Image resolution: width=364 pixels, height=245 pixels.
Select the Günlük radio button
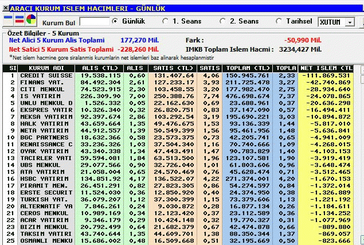(115, 21)
